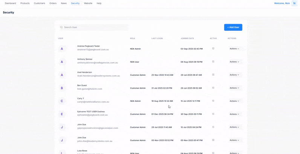The width and height of the screenshot is (300, 154).
Task: Expand Actions dropdown for Axel Henderson
Action: (234, 75)
